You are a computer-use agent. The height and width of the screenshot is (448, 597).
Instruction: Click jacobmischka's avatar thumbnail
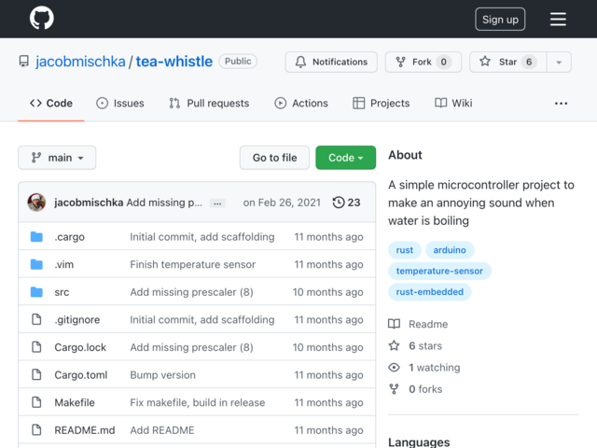[36, 203]
